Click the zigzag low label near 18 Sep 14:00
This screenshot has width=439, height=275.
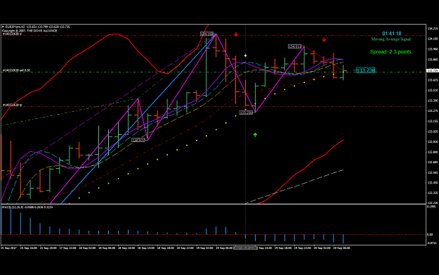[x=138, y=140]
